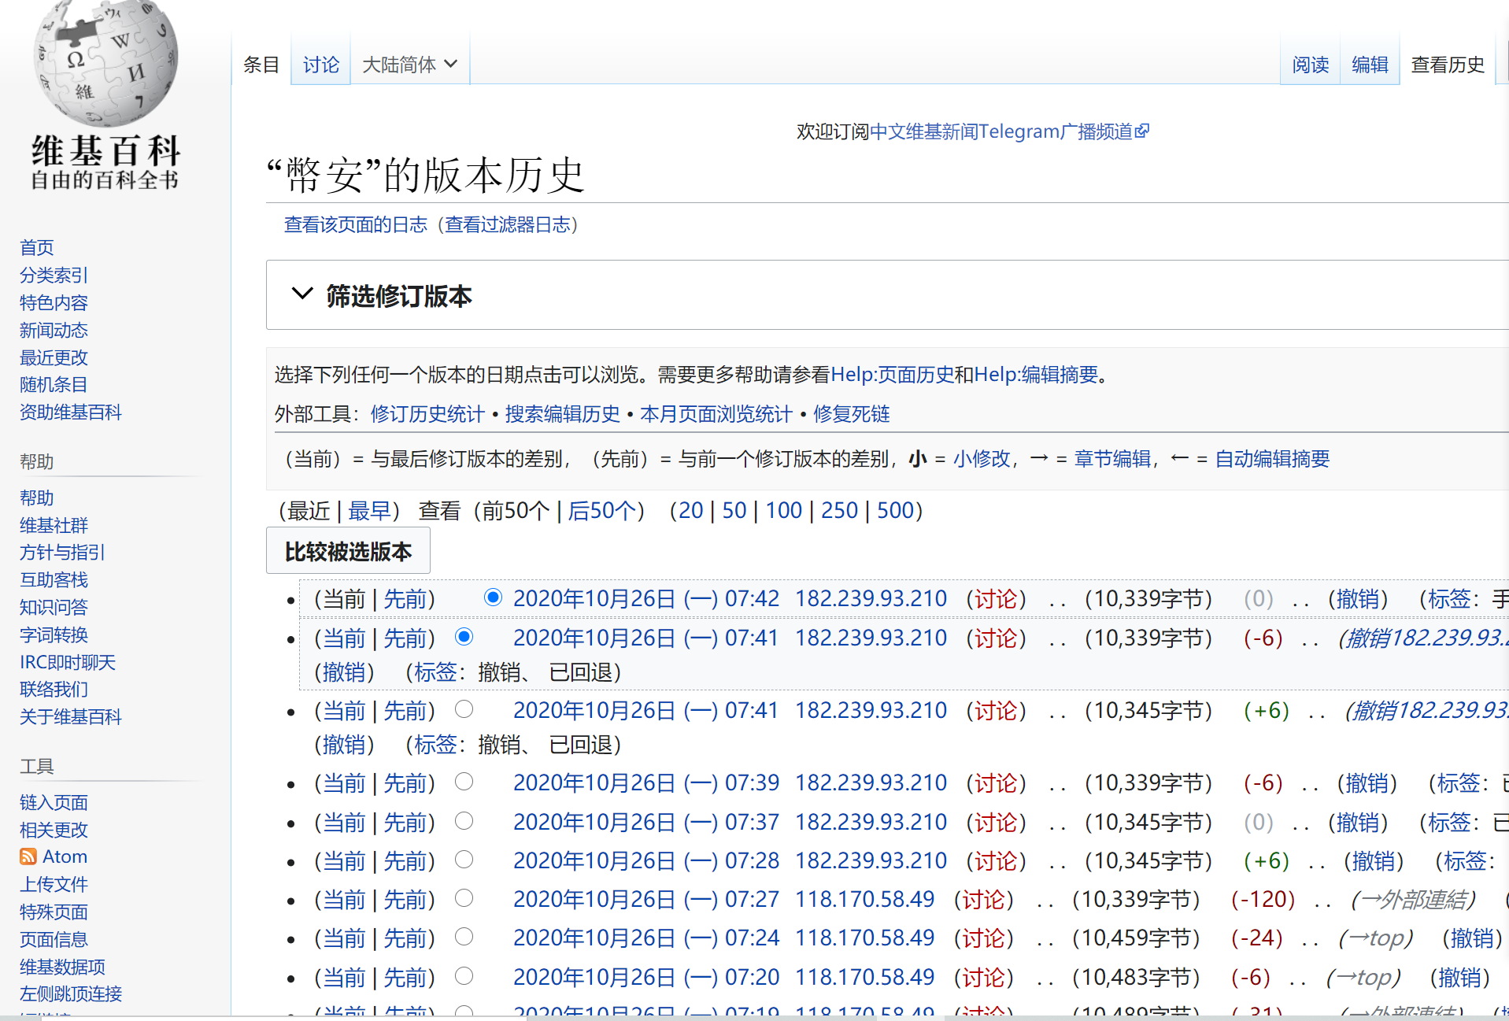Open 互助客栈 in sidebar

(54, 579)
